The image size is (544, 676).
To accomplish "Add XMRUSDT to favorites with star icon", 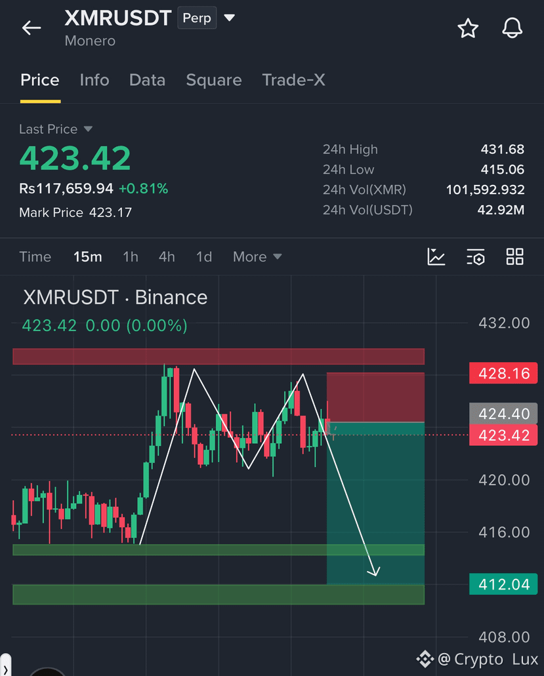I will click(x=468, y=28).
